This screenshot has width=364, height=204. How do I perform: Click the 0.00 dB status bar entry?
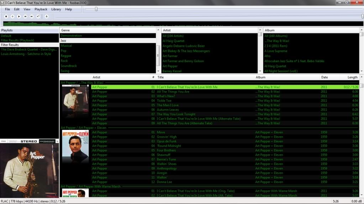[356, 202]
